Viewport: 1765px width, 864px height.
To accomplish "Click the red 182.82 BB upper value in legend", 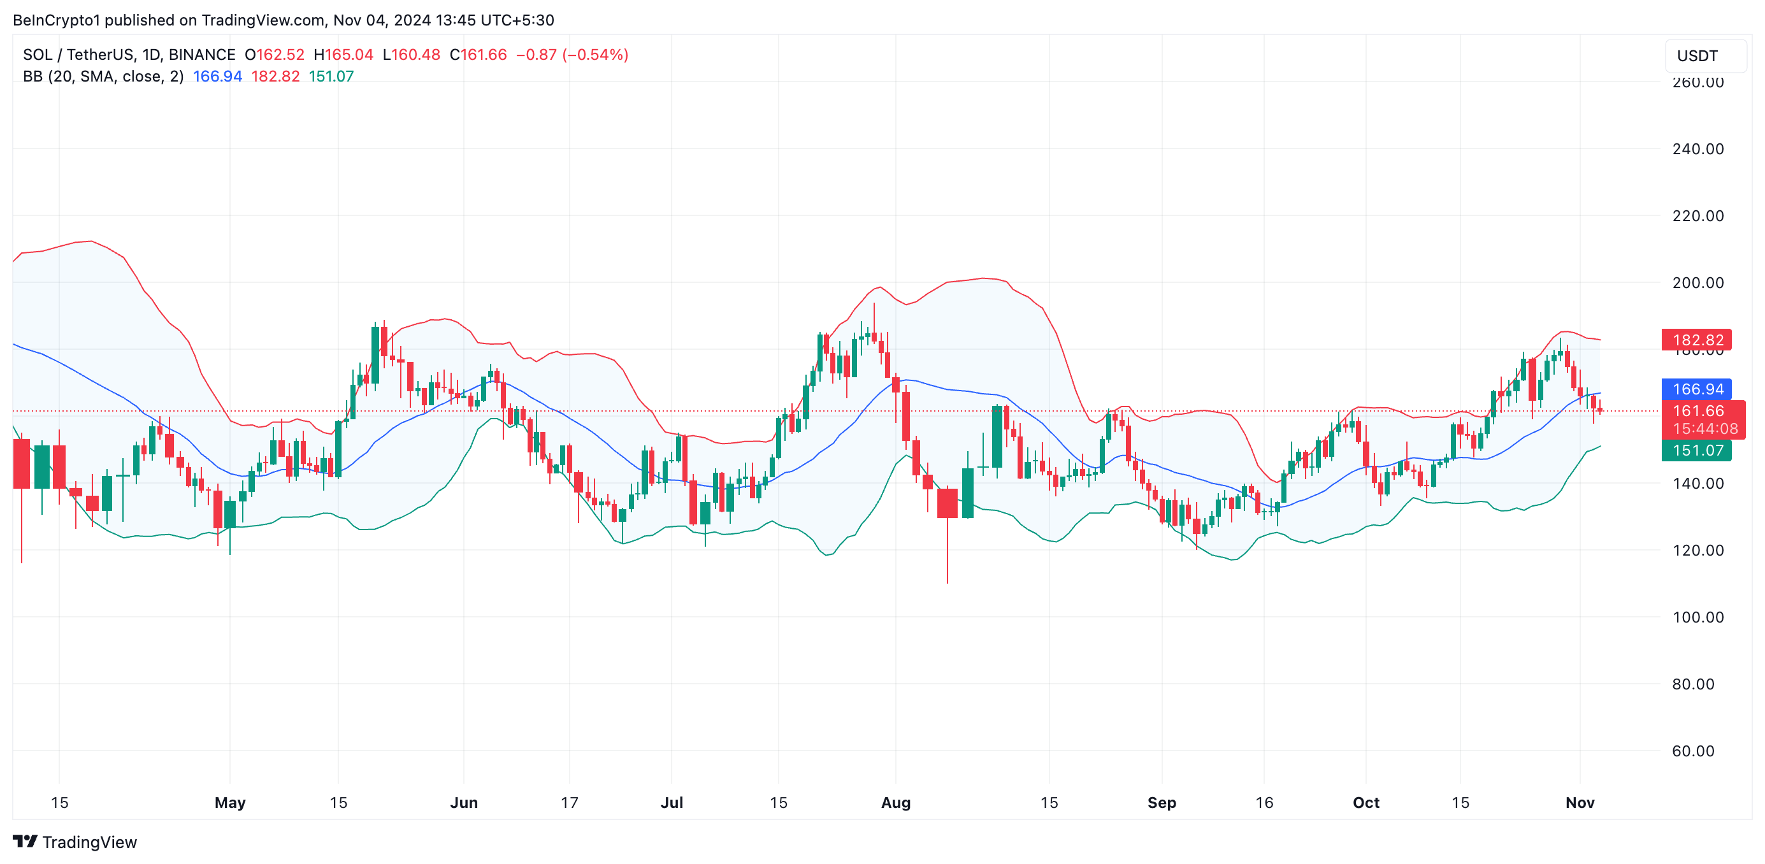I will (x=275, y=76).
